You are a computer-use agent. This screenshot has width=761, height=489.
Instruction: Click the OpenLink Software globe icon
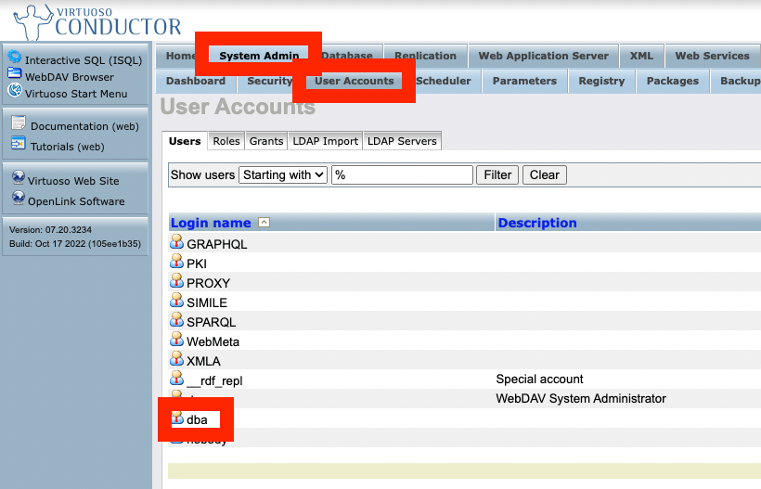tap(19, 198)
